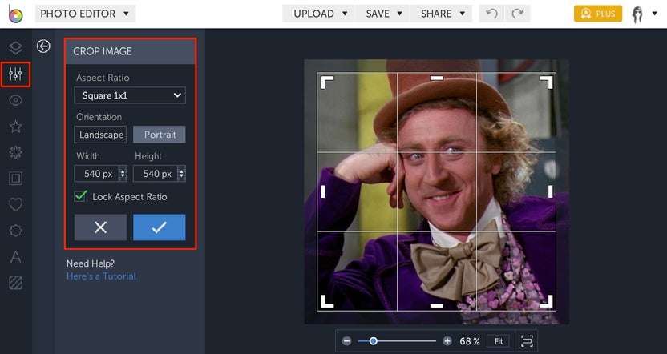667x354 pixels.
Task: Open the Aspect Ratio Square 1x1 dropdown
Action: tap(130, 95)
